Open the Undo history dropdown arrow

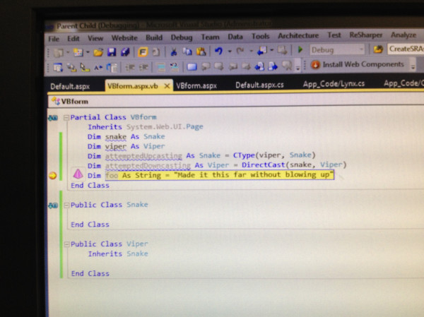pyautogui.click(x=230, y=51)
